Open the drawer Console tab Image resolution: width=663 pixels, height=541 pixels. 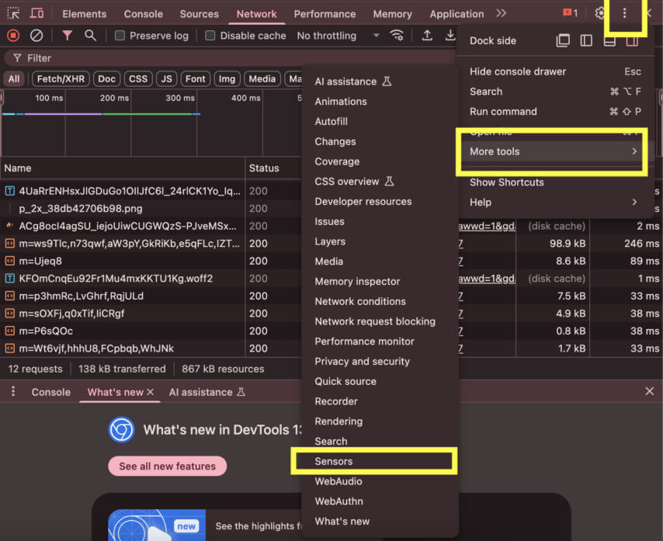[50, 392]
